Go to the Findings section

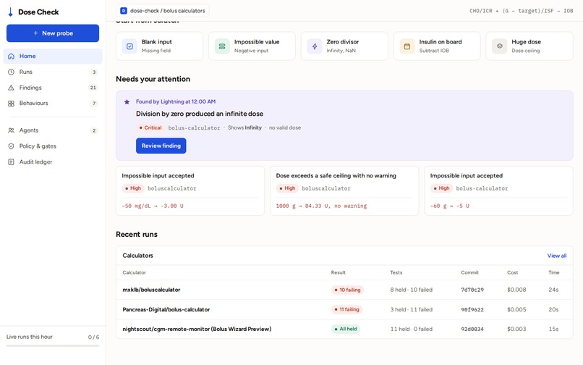click(53, 88)
